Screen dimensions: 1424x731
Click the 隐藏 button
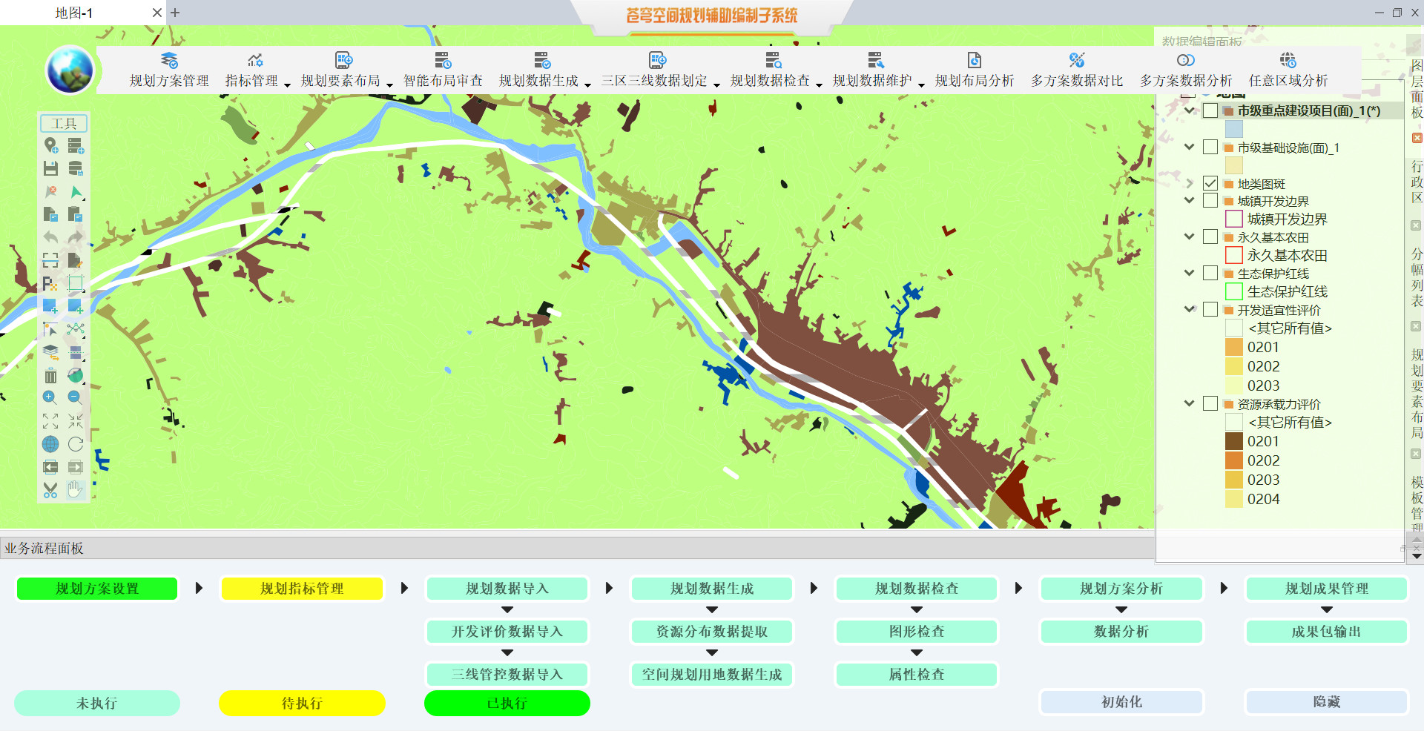pos(1327,702)
